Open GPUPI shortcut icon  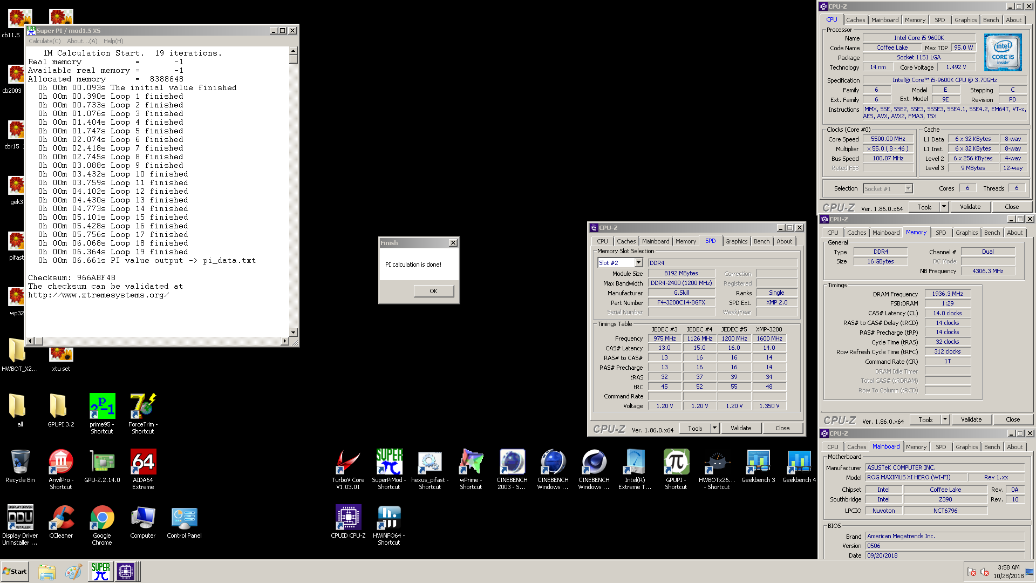point(676,469)
